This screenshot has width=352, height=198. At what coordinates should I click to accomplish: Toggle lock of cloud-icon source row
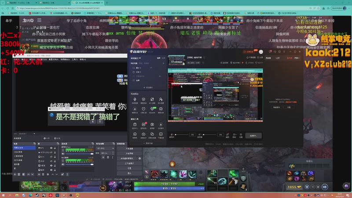pyautogui.click(x=55, y=152)
